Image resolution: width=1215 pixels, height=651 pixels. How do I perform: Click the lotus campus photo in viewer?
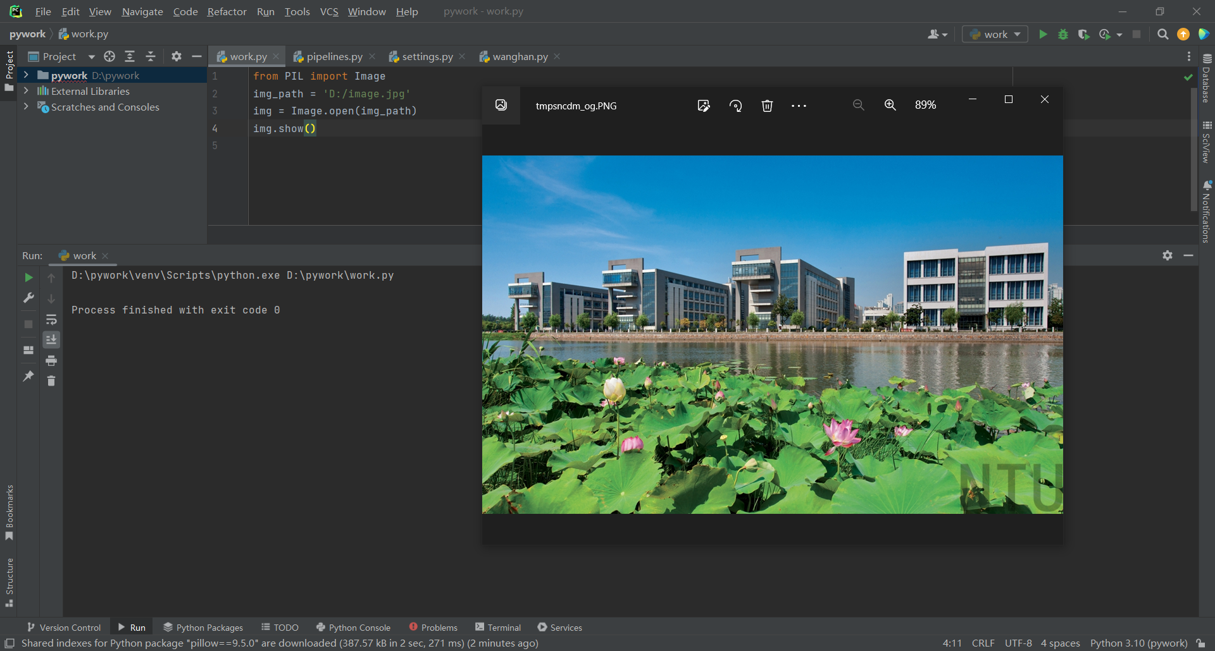[x=772, y=334]
